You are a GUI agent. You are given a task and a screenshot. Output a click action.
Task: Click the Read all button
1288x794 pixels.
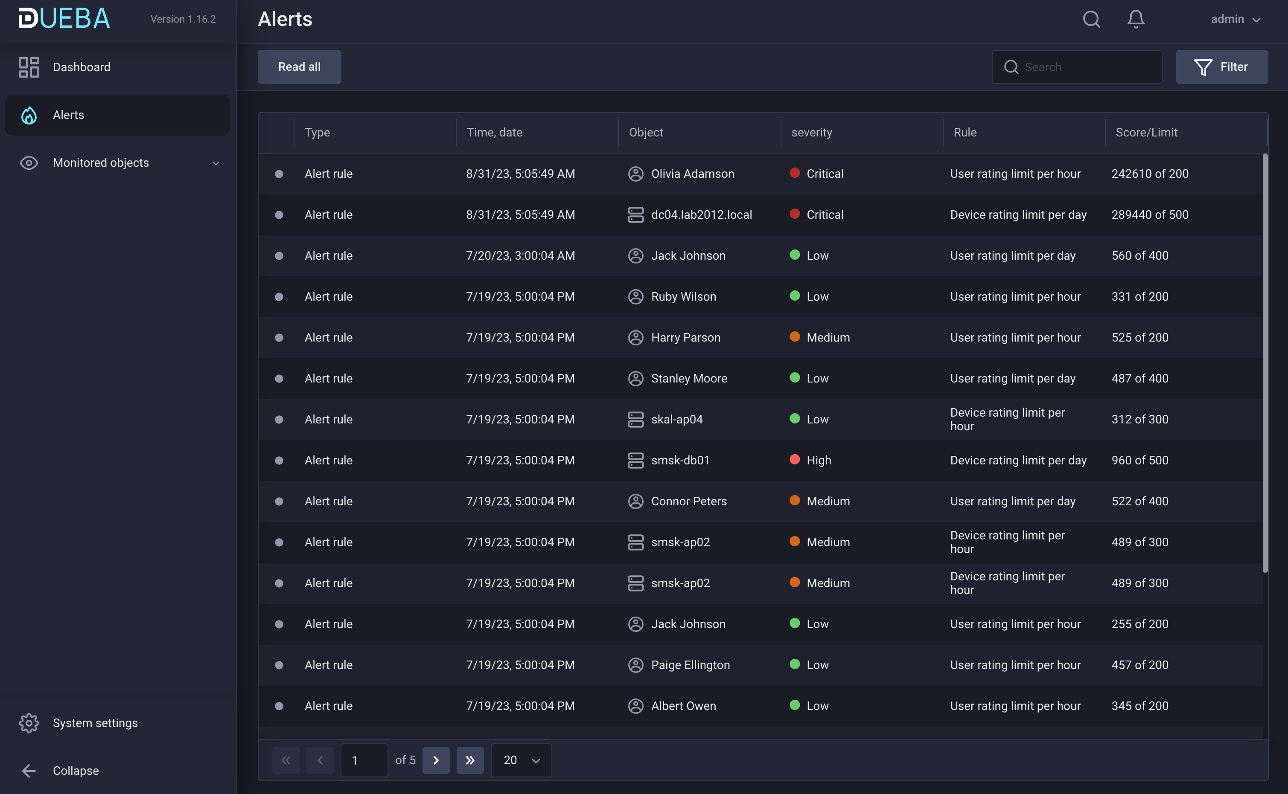(x=299, y=67)
